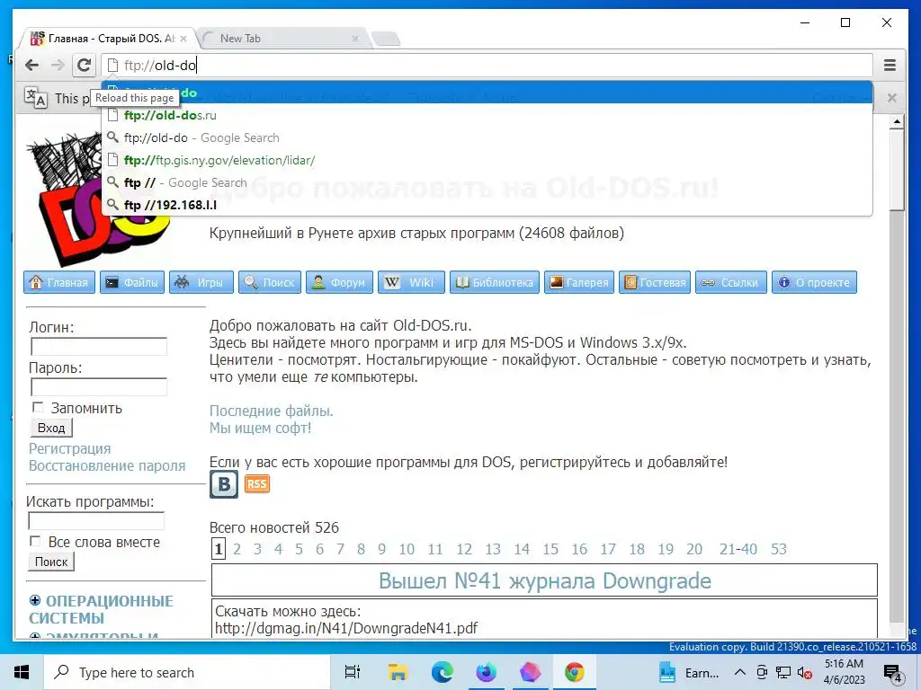Screen dimensions: 921x690
Task: Open the Форум nav button
Action: pyautogui.click(x=339, y=282)
